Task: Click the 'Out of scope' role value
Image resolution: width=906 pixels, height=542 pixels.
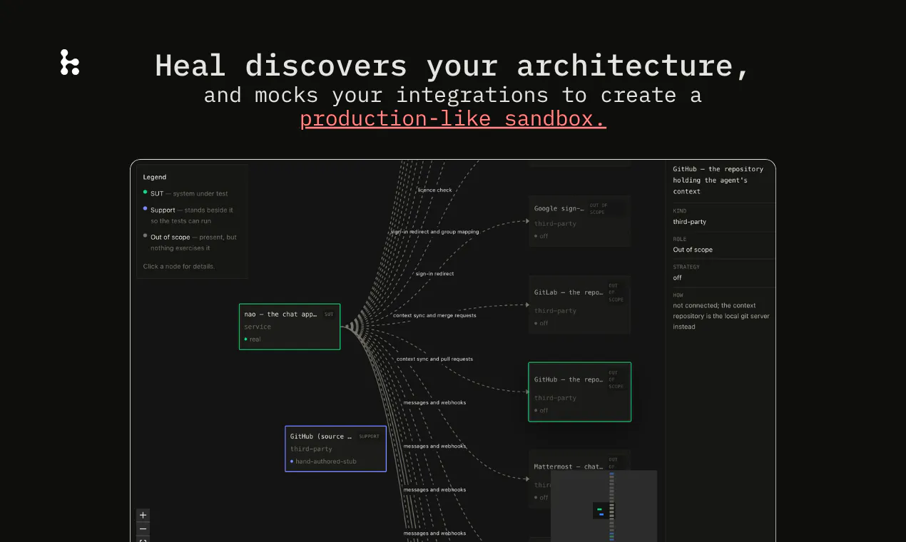Action: [x=693, y=250]
